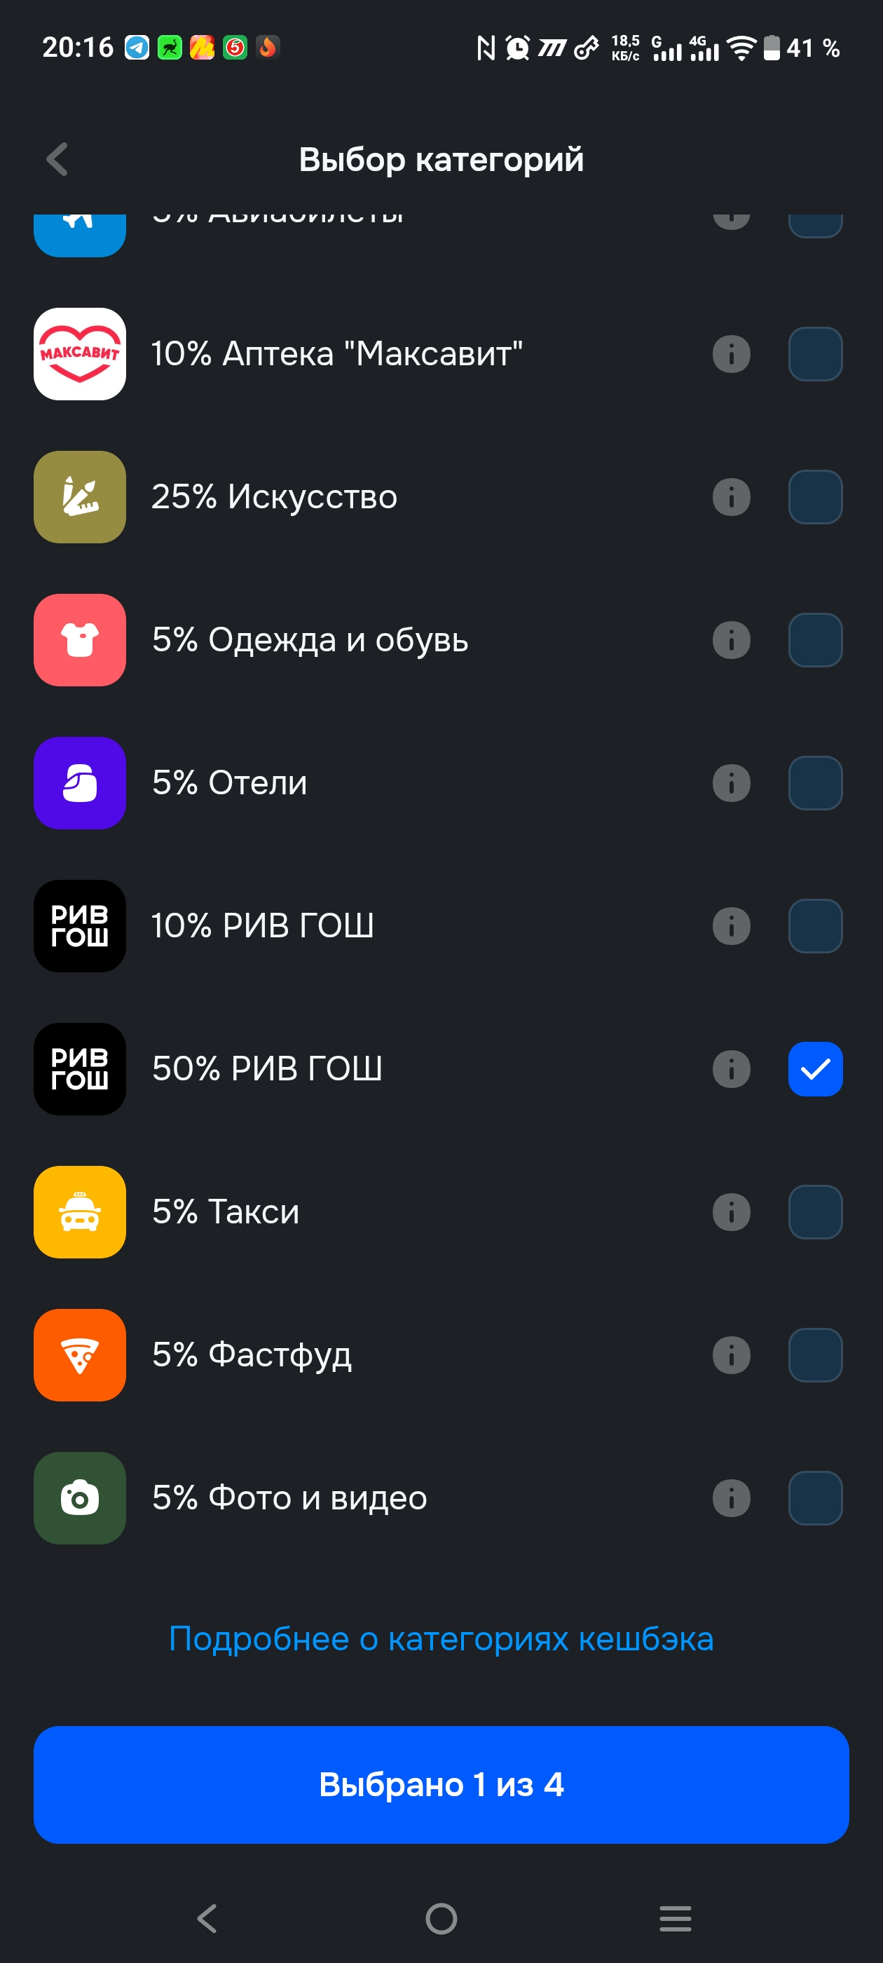
Task: Tap info icon for Фото и видео
Action: (731, 1498)
